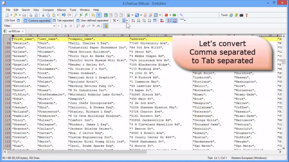Open the Paste dropdown arrow
This screenshot has width=289, height=162.
58,15
